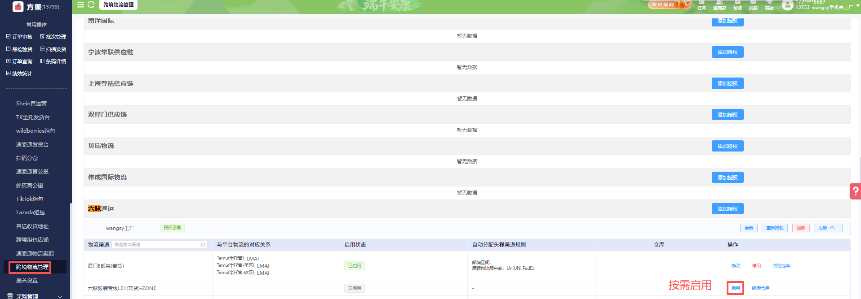Open the 绩效统计 shortcut

(x=19, y=74)
